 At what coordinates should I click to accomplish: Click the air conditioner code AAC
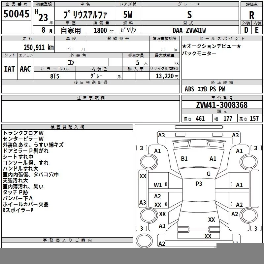click(25, 69)
